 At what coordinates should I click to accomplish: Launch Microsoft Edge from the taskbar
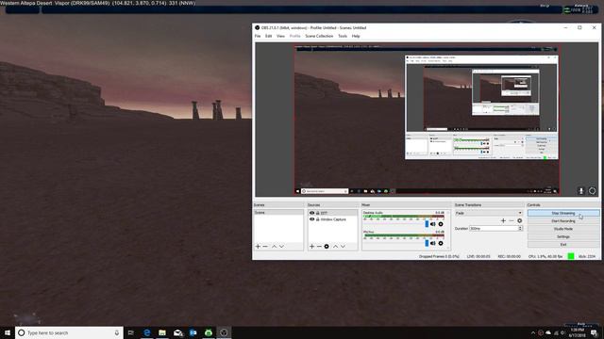(147, 332)
